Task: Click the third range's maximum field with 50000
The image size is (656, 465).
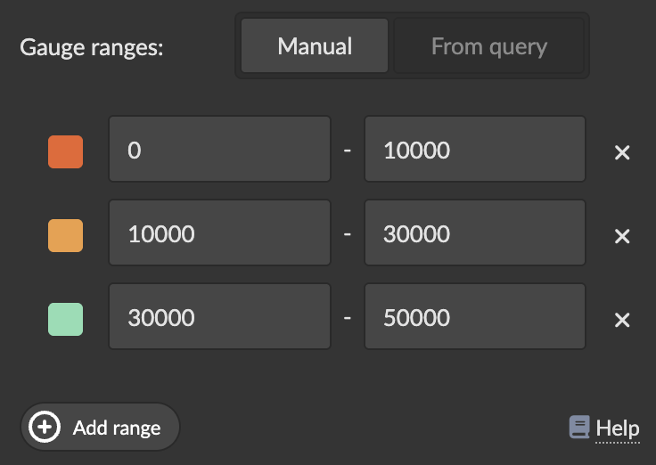Action: click(x=474, y=316)
